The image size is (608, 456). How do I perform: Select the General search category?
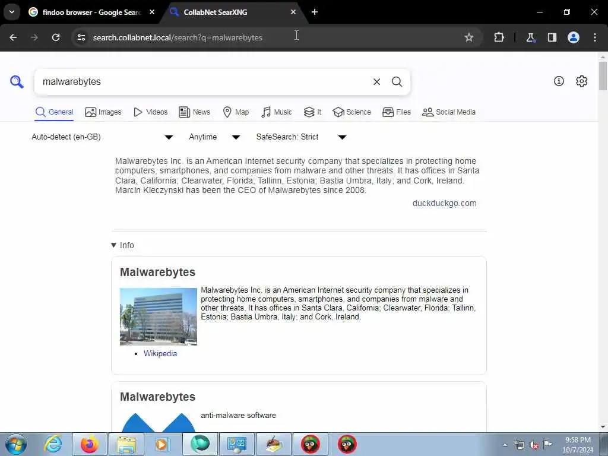(54, 112)
